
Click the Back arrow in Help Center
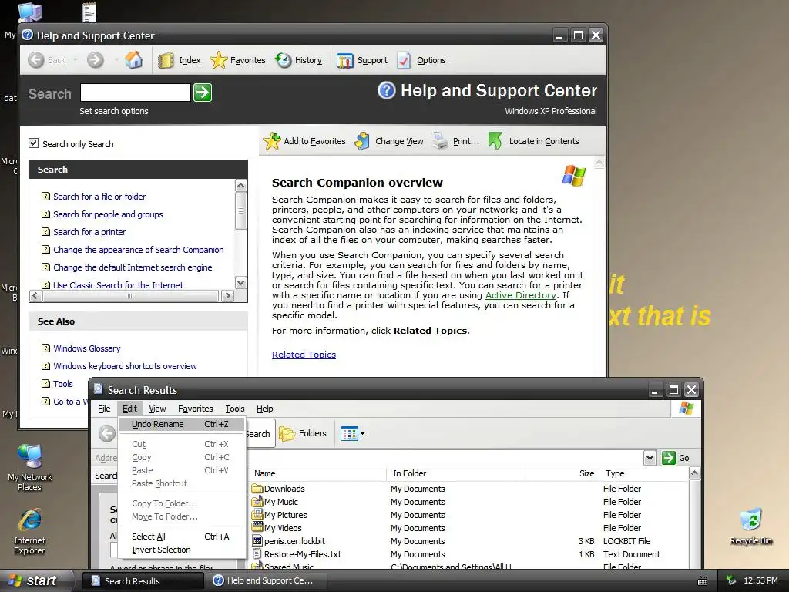pyautogui.click(x=35, y=60)
